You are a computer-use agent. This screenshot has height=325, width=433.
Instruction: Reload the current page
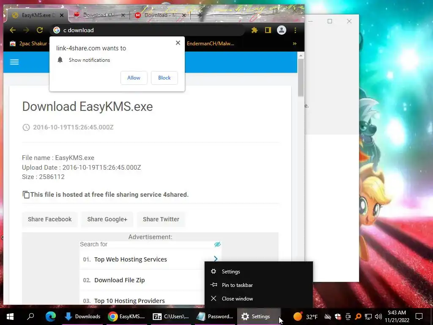pyautogui.click(x=40, y=30)
